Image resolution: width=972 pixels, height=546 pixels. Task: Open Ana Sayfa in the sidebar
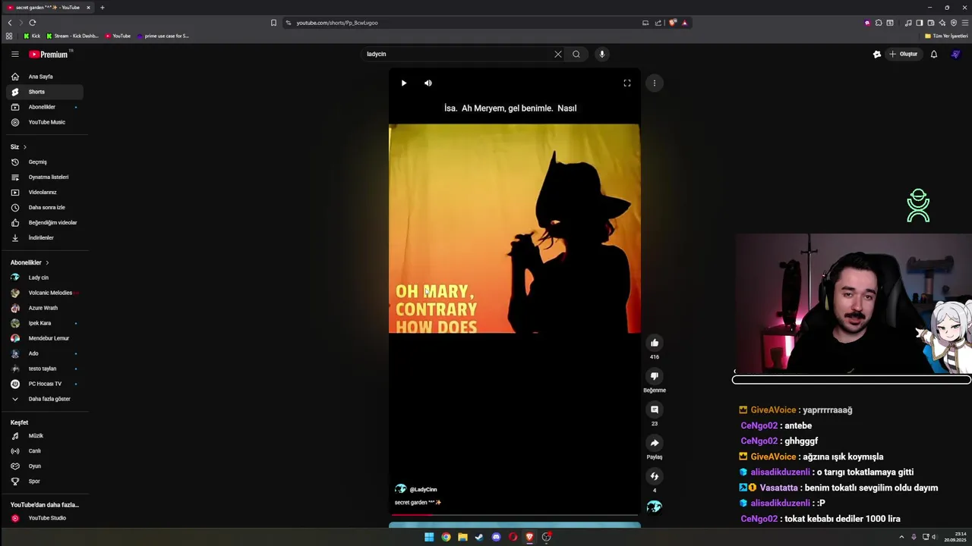point(44,77)
